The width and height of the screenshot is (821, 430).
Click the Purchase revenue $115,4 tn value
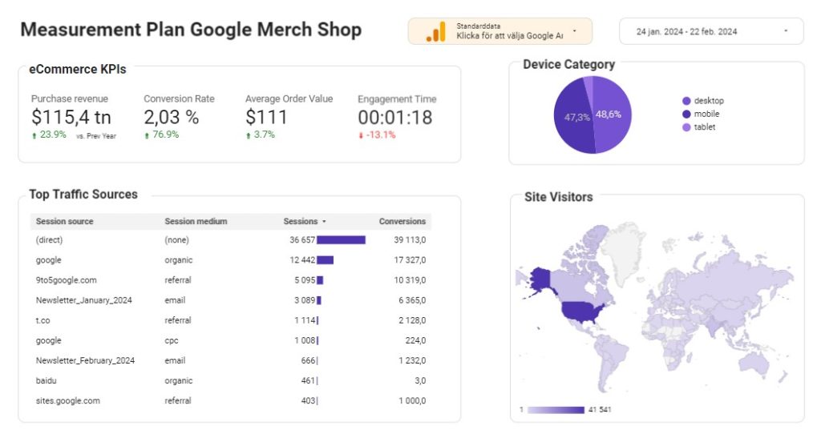[71, 117]
